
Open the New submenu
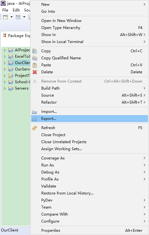coord(89,4)
